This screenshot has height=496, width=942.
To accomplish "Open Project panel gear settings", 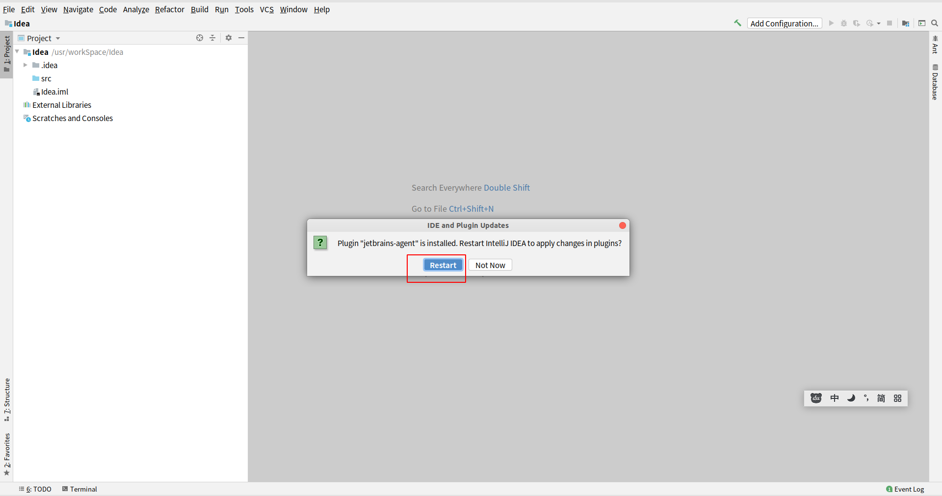I will tap(229, 38).
